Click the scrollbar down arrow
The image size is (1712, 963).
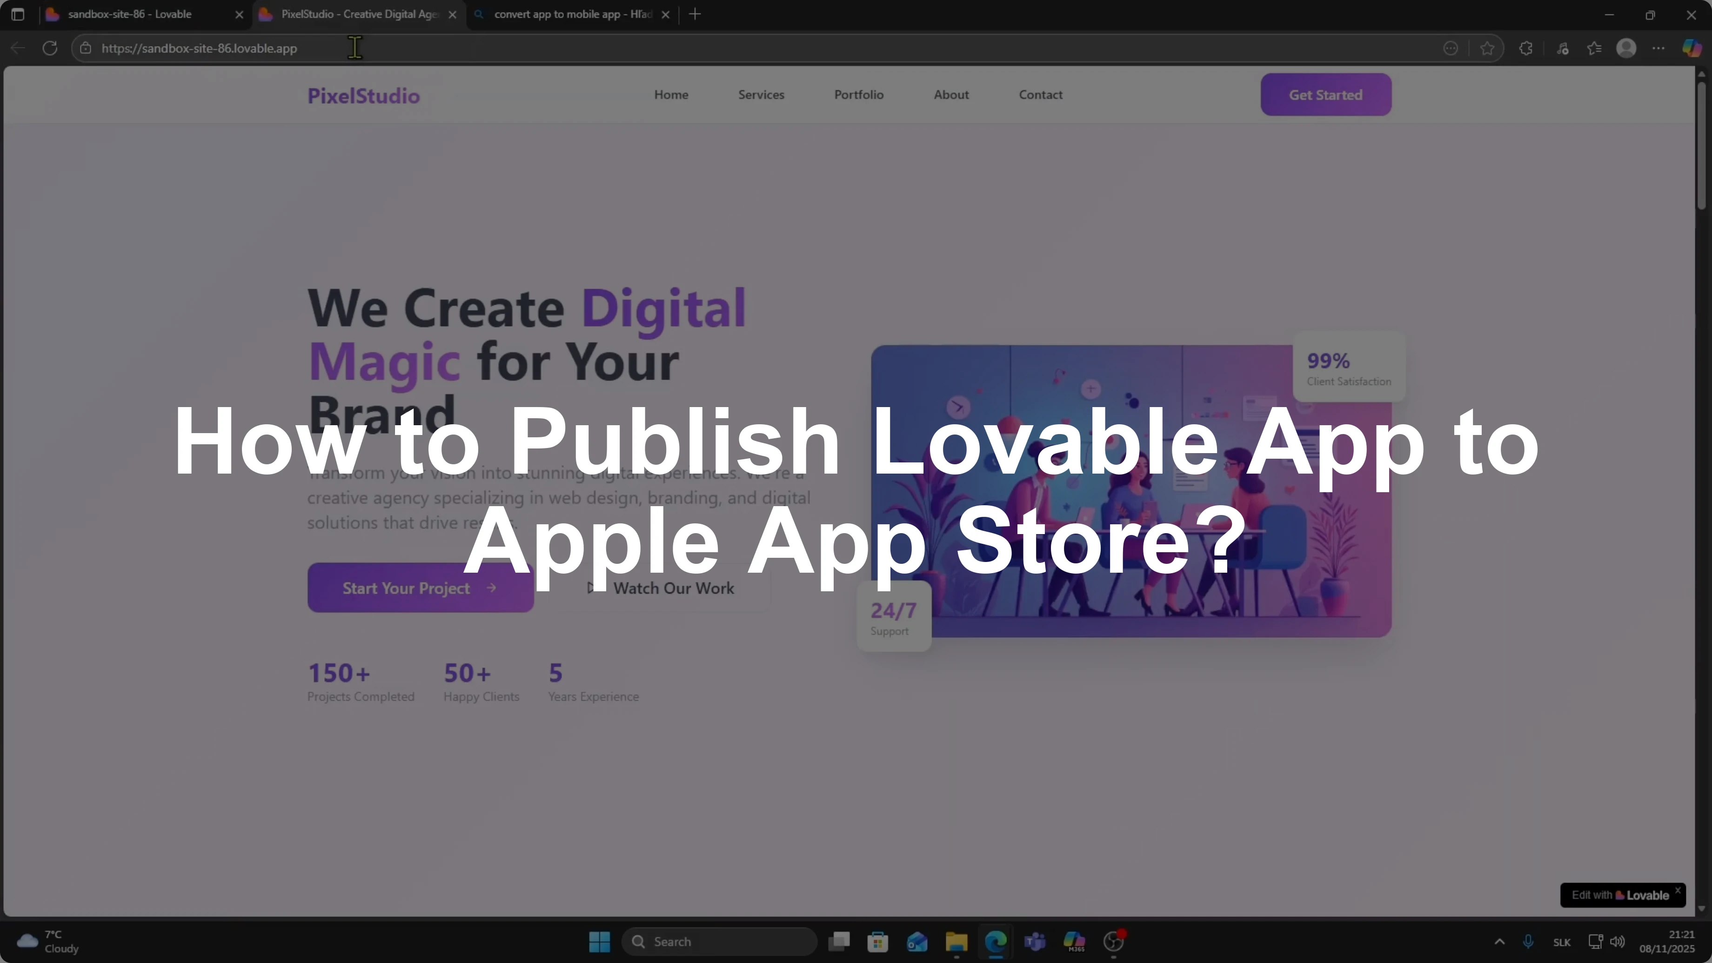click(1701, 909)
